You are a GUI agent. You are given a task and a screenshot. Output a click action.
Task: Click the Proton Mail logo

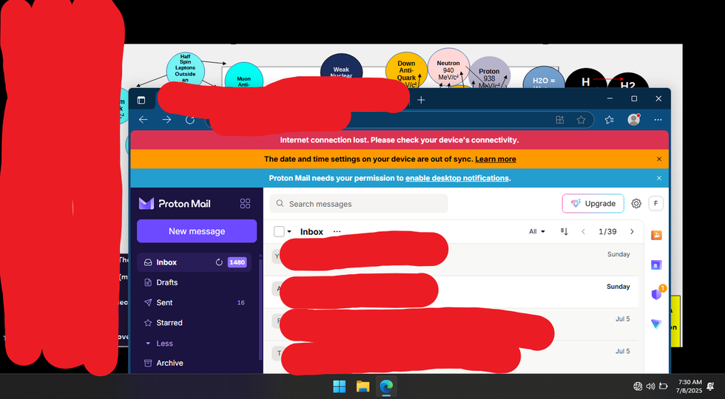[x=175, y=204]
